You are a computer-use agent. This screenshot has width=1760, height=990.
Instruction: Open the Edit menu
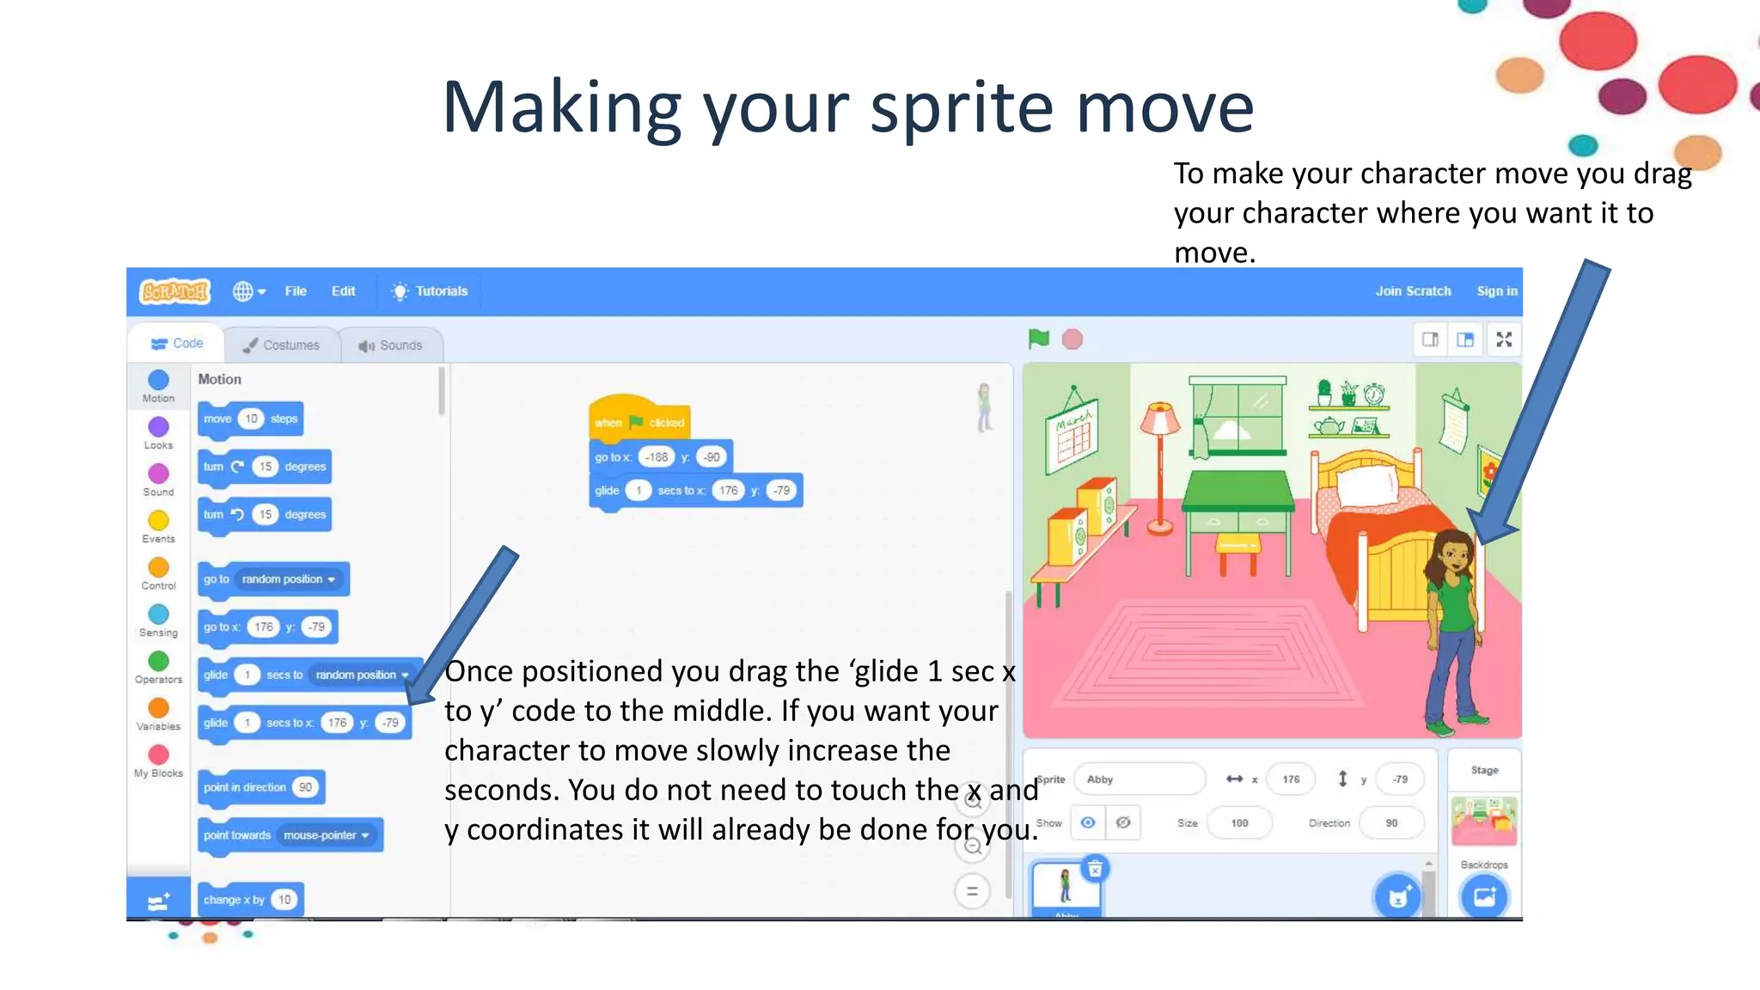tap(343, 291)
